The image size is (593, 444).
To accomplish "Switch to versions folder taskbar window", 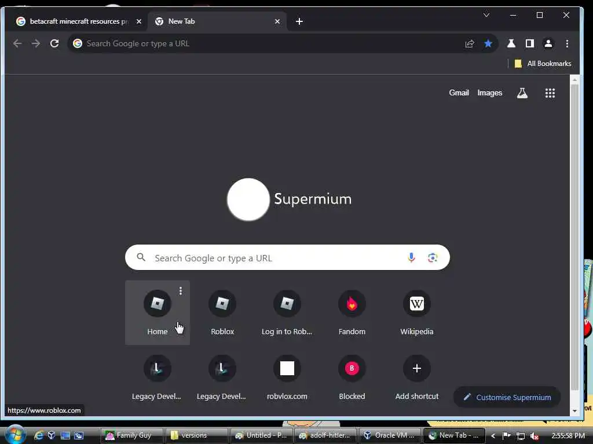I will tap(197, 435).
